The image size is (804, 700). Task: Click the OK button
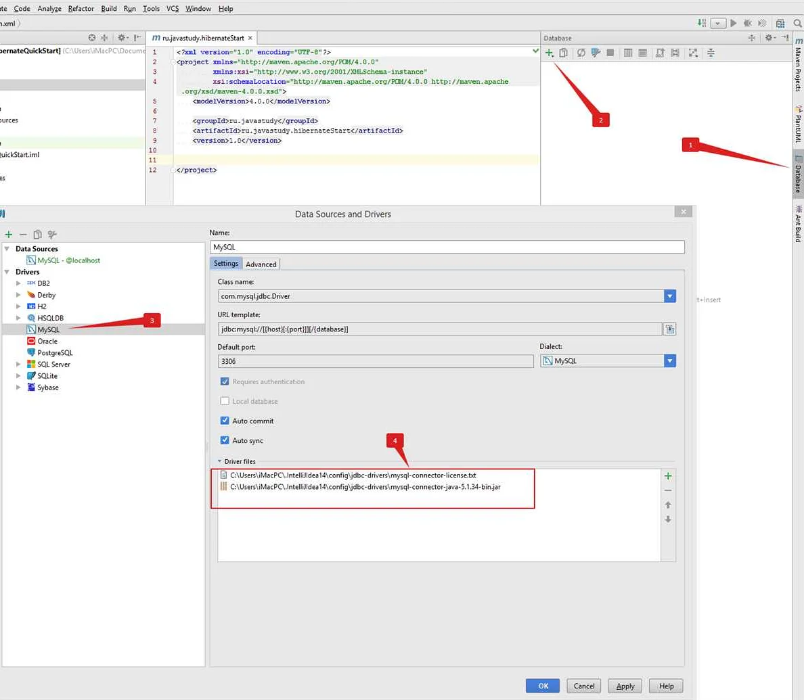pos(542,685)
